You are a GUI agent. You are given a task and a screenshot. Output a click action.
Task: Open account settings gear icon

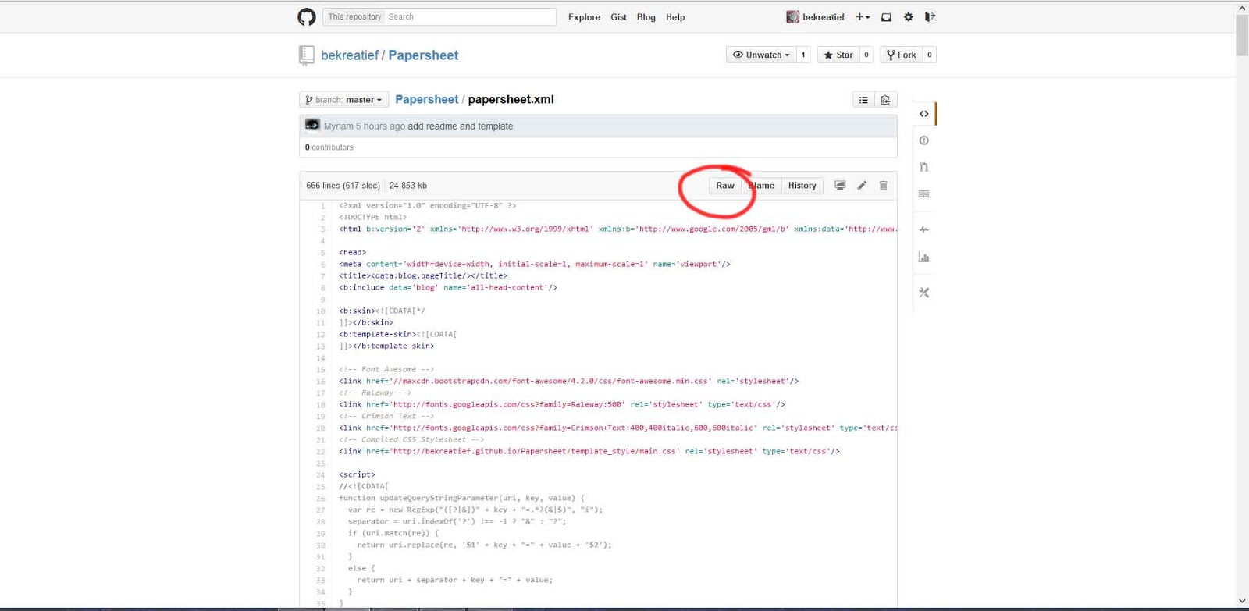coord(908,16)
